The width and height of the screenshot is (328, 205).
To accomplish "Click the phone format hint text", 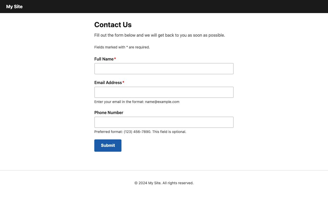I will pyautogui.click(x=140, y=132).
